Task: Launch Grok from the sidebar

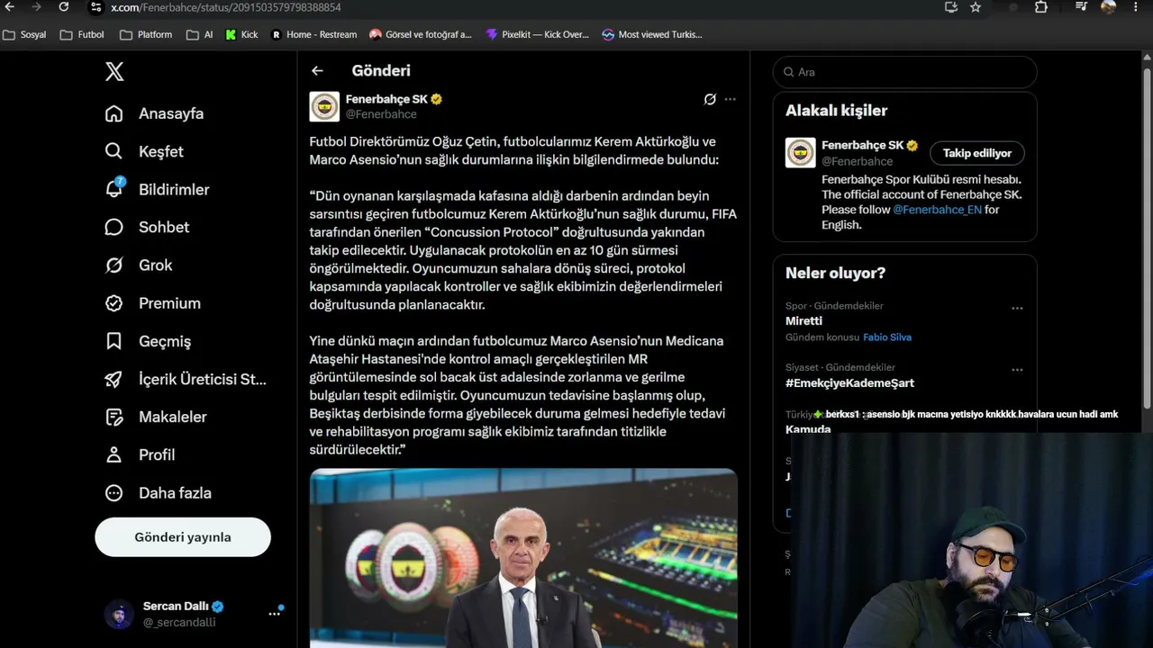Action: coord(138,265)
